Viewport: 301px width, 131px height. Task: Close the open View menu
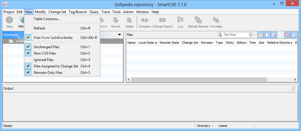click(29, 12)
